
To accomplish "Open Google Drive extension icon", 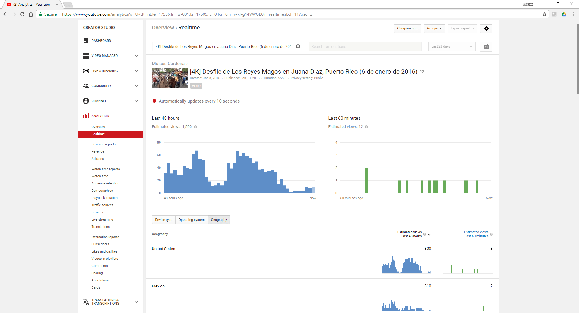I will [564, 14].
